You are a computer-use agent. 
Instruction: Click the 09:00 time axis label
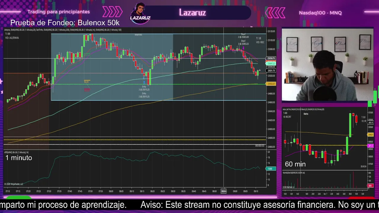(235, 191)
